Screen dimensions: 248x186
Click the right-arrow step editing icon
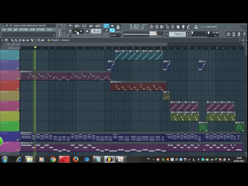coord(112,26)
